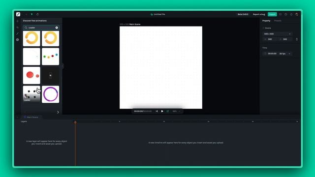Open the canvas zoom percentage dropdown
This screenshot has height=177, width=315.
coord(176,111)
